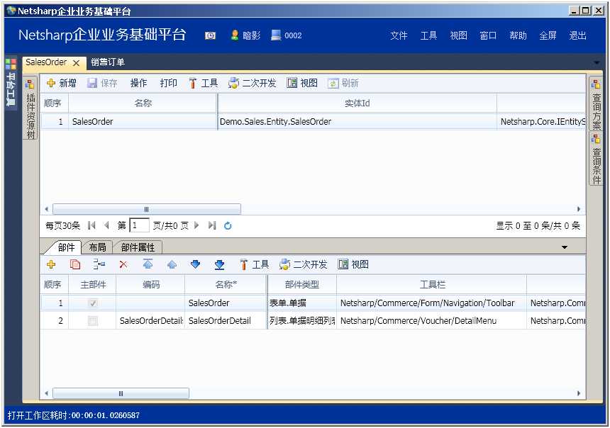The width and height of the screenshot is (610, 428).
Task: Click the page number input field
Action: point(139,225)
